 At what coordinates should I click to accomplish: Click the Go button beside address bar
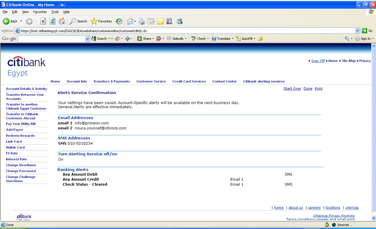coord(367,30)
